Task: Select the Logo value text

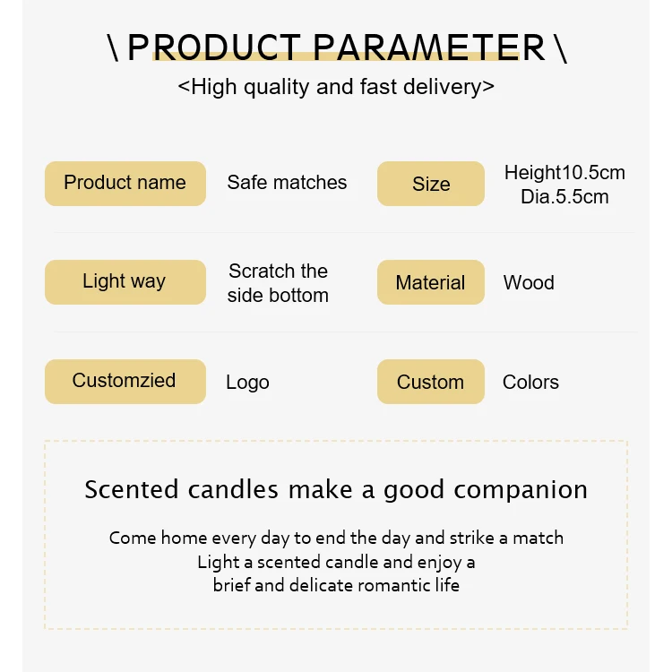Action: [247, 383]
